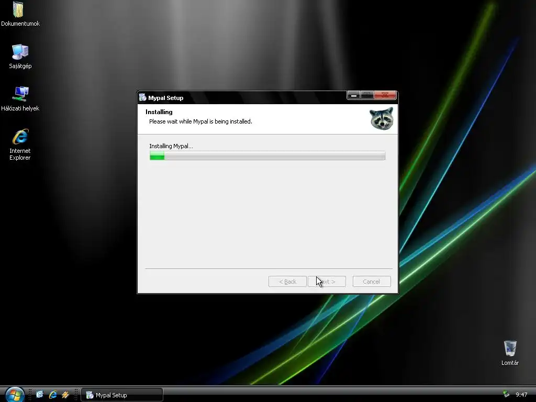Viewport: 536px width, 402px height.
Task: Open the Windows Start orb
Action: pos(14,395)
